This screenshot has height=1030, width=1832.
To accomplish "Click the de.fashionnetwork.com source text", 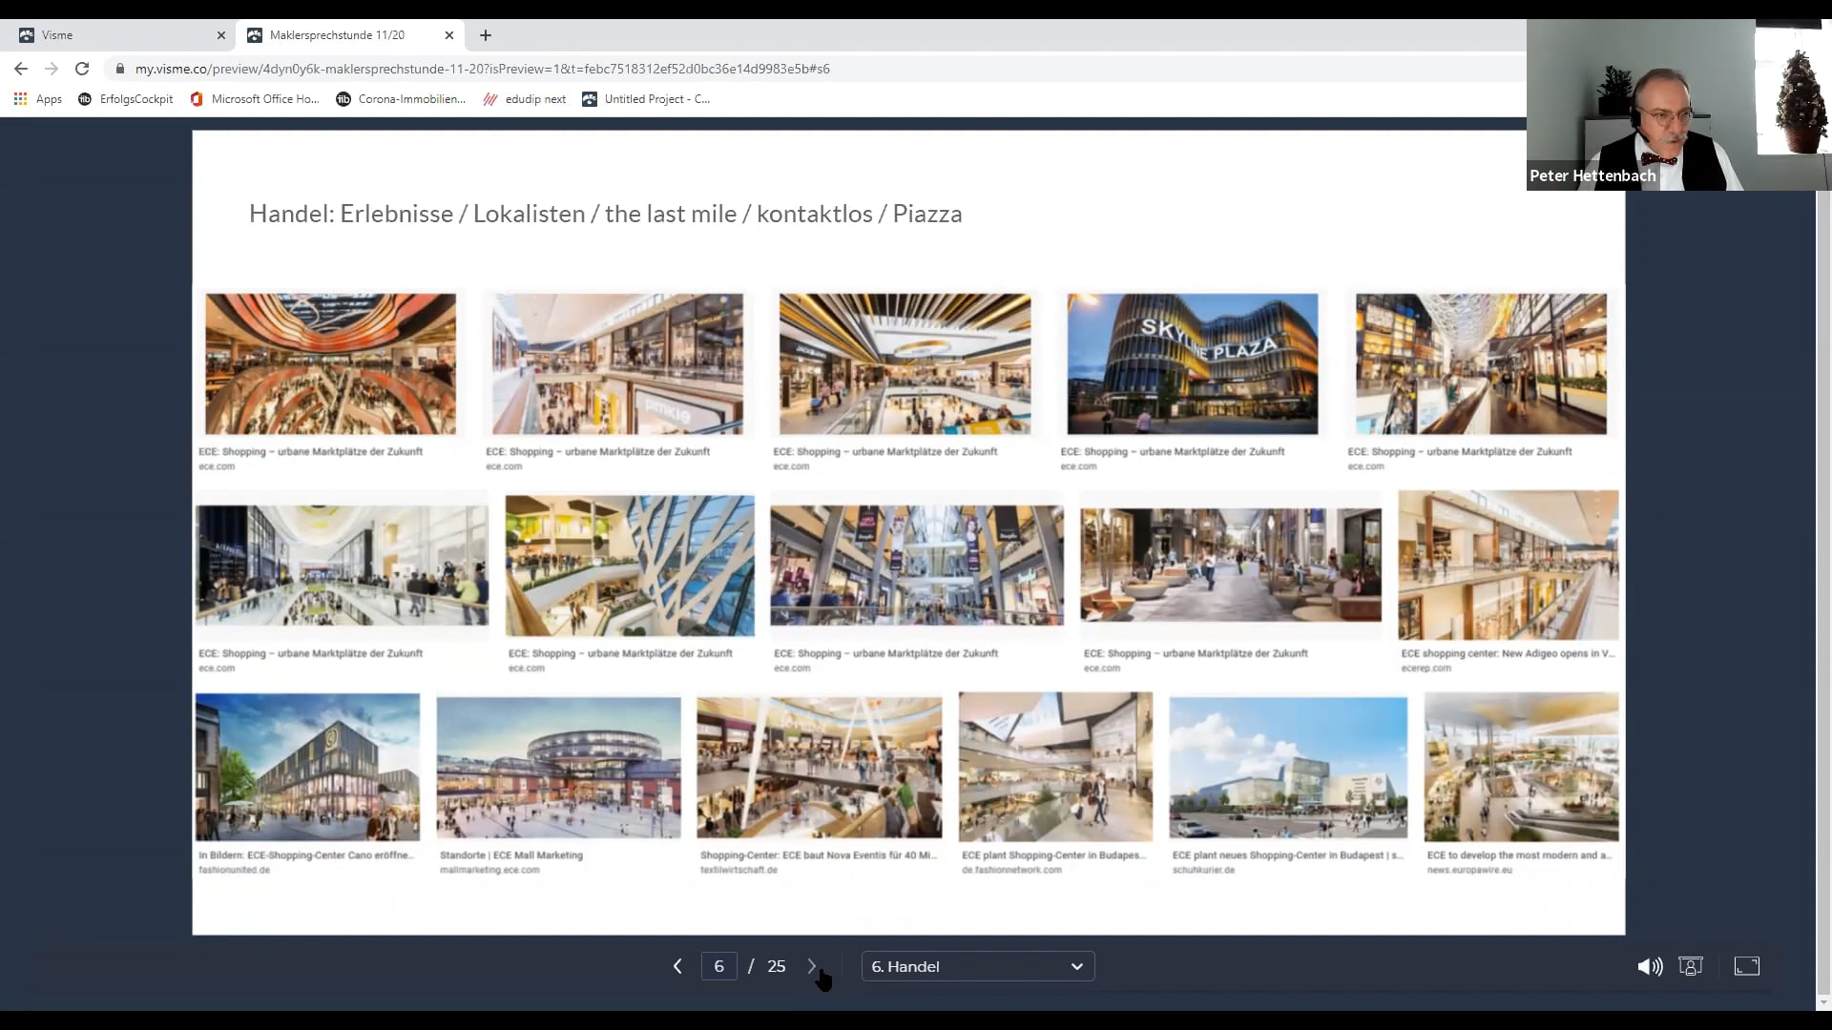I will click(x=1011, y=870).
